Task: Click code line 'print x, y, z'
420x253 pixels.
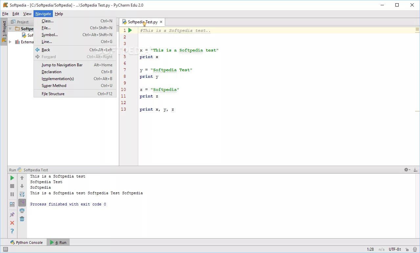Action: [157, 109]
